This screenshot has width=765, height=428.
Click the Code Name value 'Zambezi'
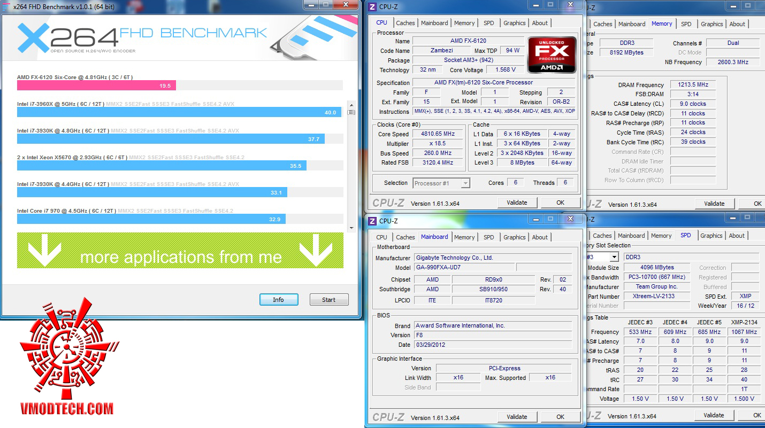441,51
